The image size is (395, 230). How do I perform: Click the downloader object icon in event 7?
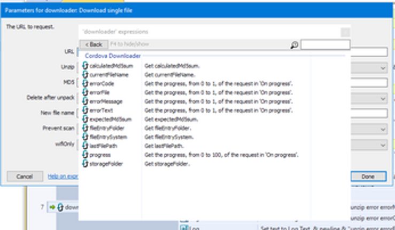pos(60,208)
